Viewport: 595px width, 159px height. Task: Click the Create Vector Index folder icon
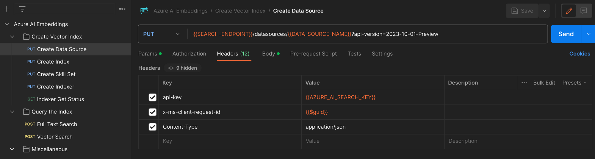click(x=26, y=37)
